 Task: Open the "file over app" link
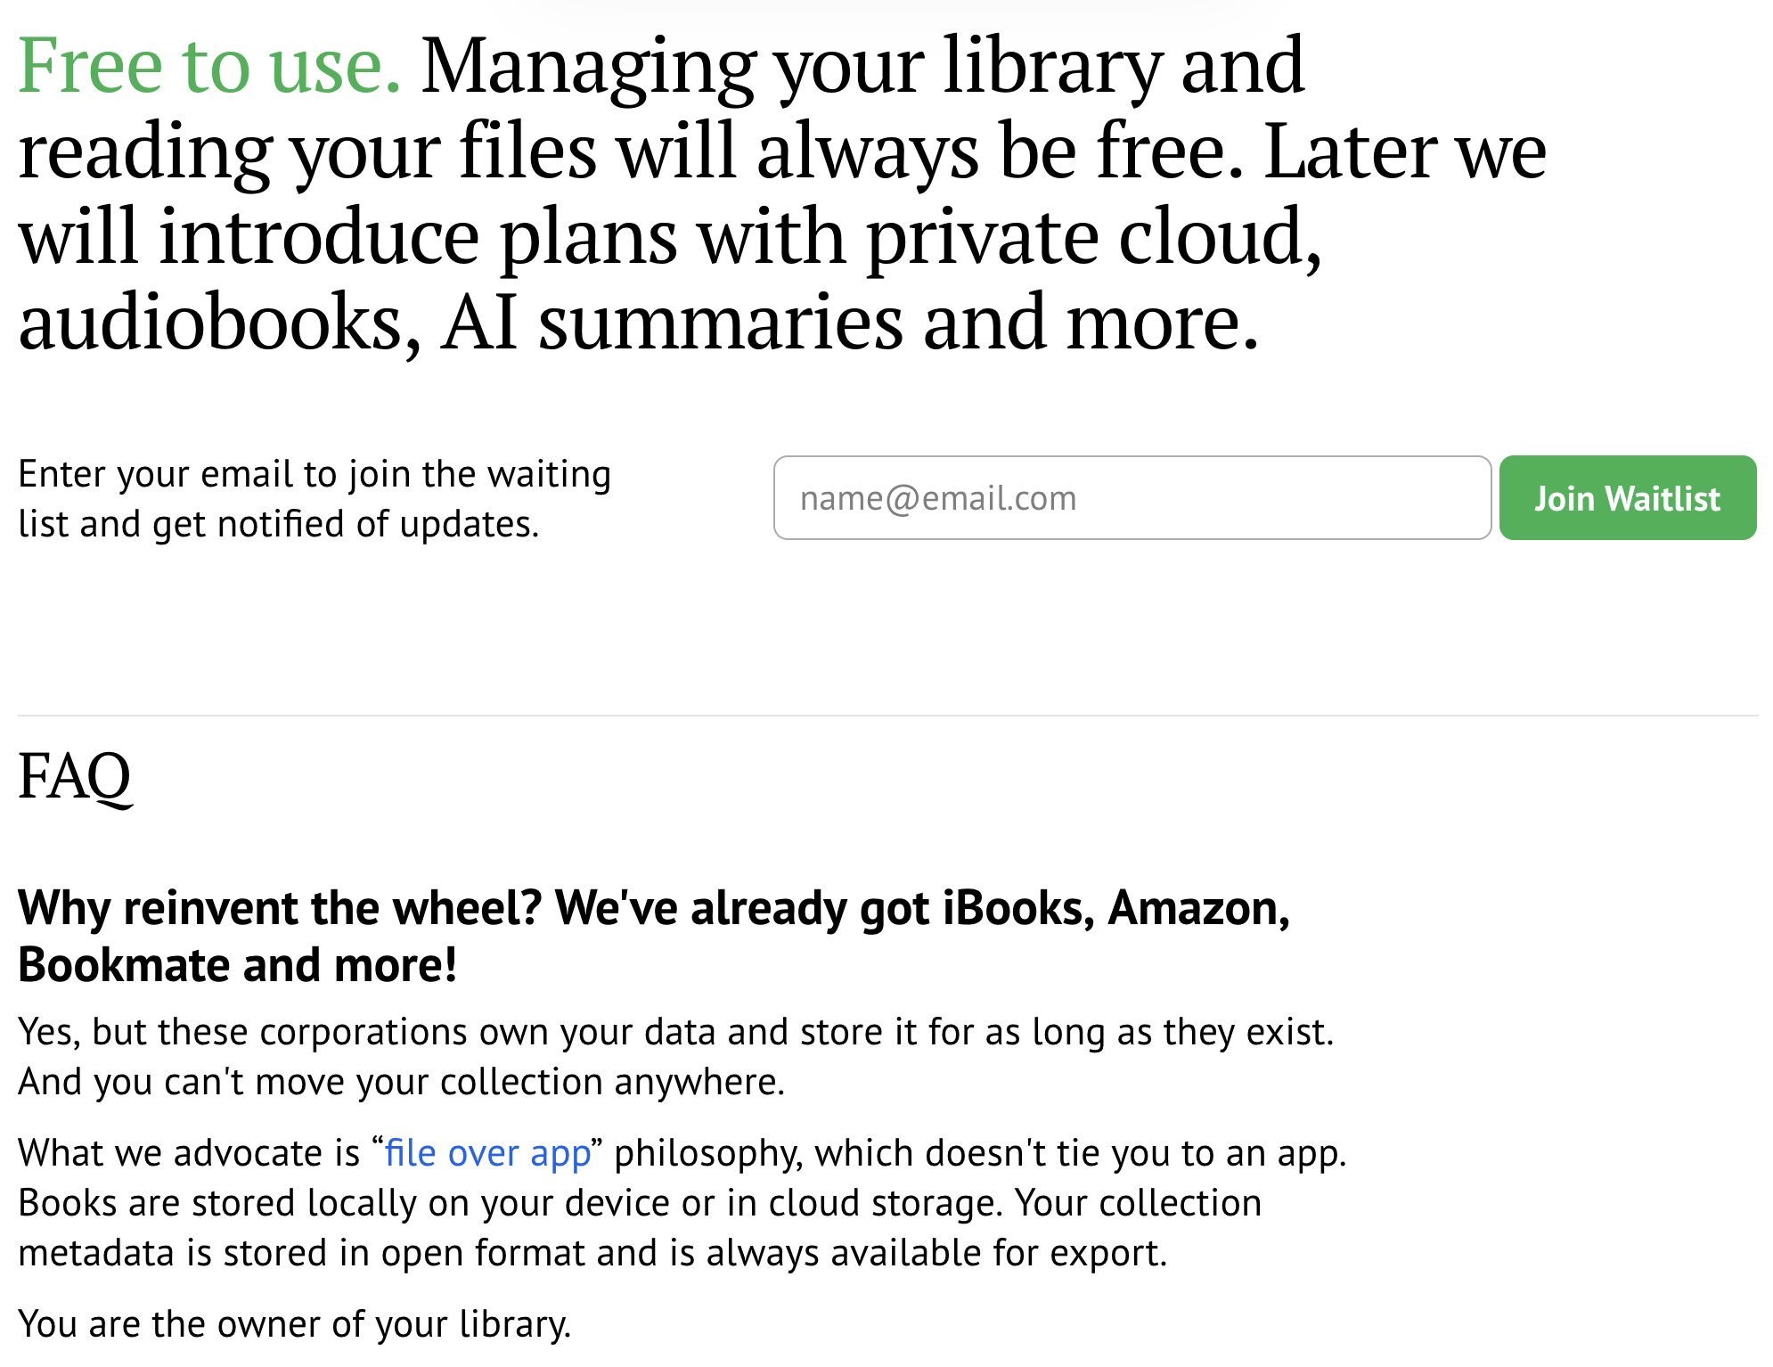[487, 1153]
